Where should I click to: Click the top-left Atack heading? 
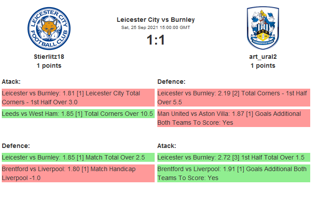point(12,82)
